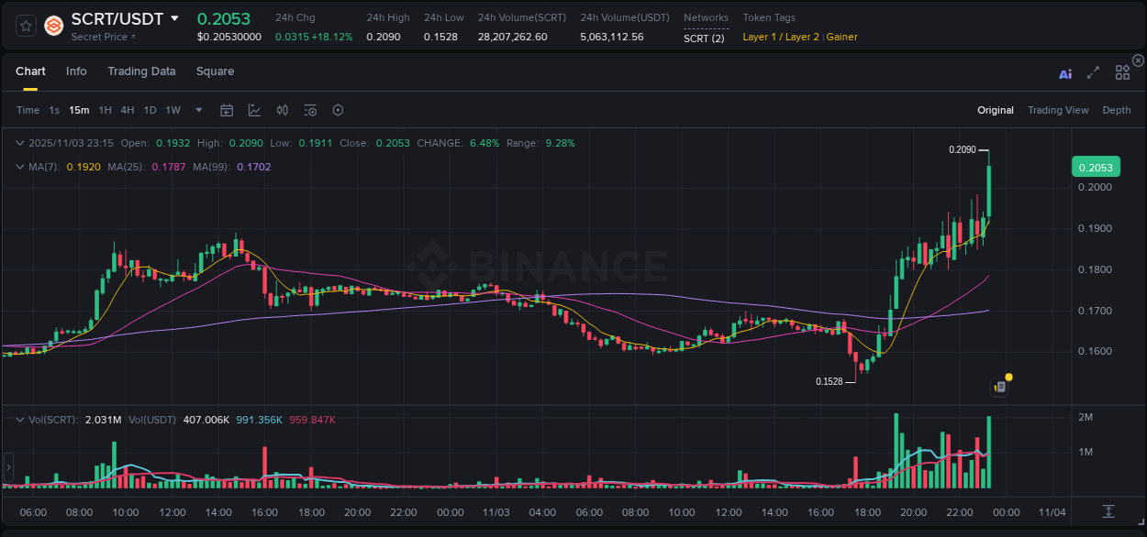Select the chart style icon
The image size is (1147, 537).
click(x=254, y=110)
